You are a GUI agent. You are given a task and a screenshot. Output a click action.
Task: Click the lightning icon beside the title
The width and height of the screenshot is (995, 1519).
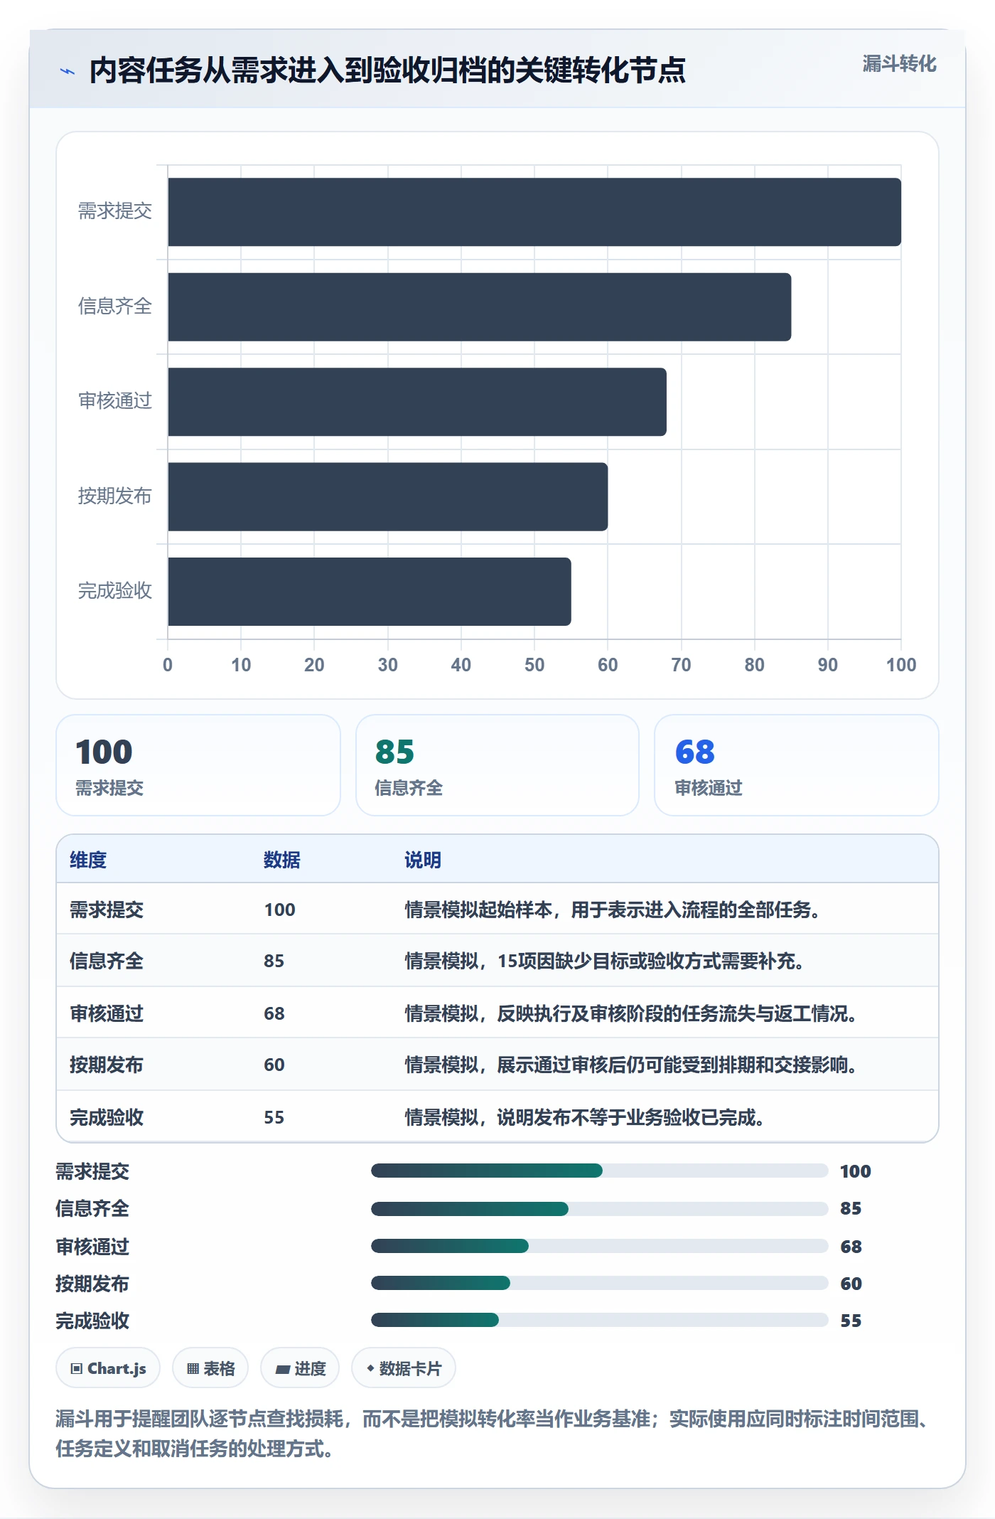coord(68,71)
